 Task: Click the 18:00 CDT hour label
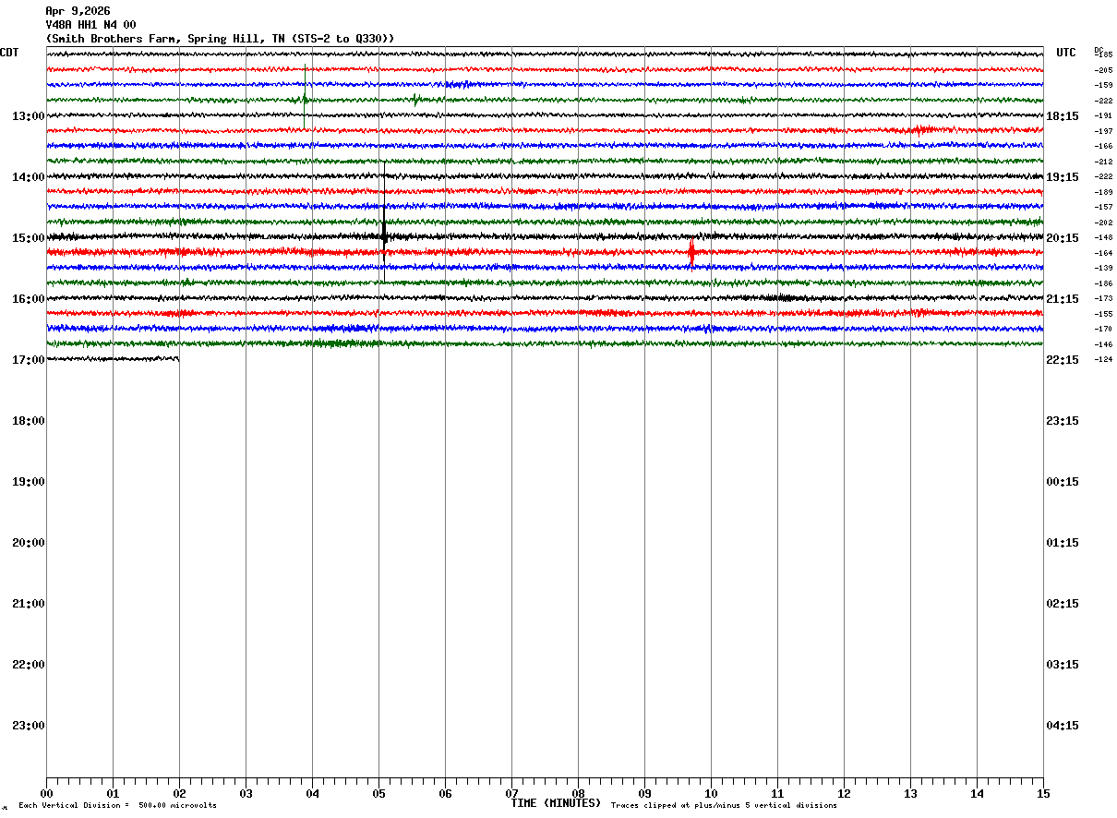point(29,421)
